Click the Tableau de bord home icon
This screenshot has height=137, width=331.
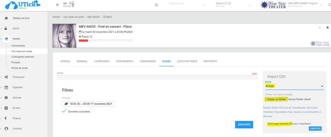[6, 18]
